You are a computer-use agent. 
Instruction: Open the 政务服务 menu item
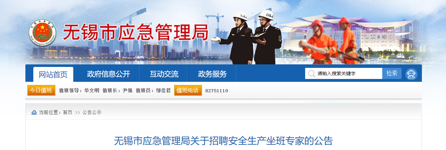(212, 74)
